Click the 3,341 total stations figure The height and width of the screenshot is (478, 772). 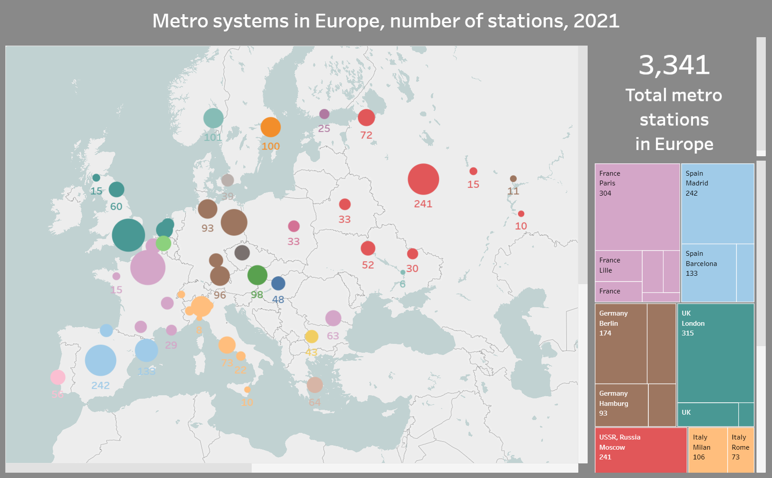coord(674,65)
